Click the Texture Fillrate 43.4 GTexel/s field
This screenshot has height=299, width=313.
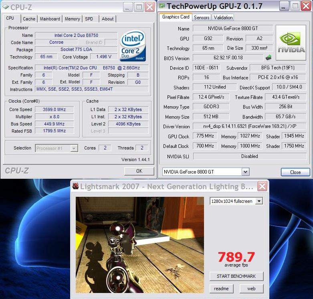click(285, 97)
